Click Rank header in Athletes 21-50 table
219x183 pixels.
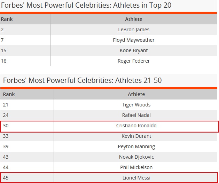(9, 94)
